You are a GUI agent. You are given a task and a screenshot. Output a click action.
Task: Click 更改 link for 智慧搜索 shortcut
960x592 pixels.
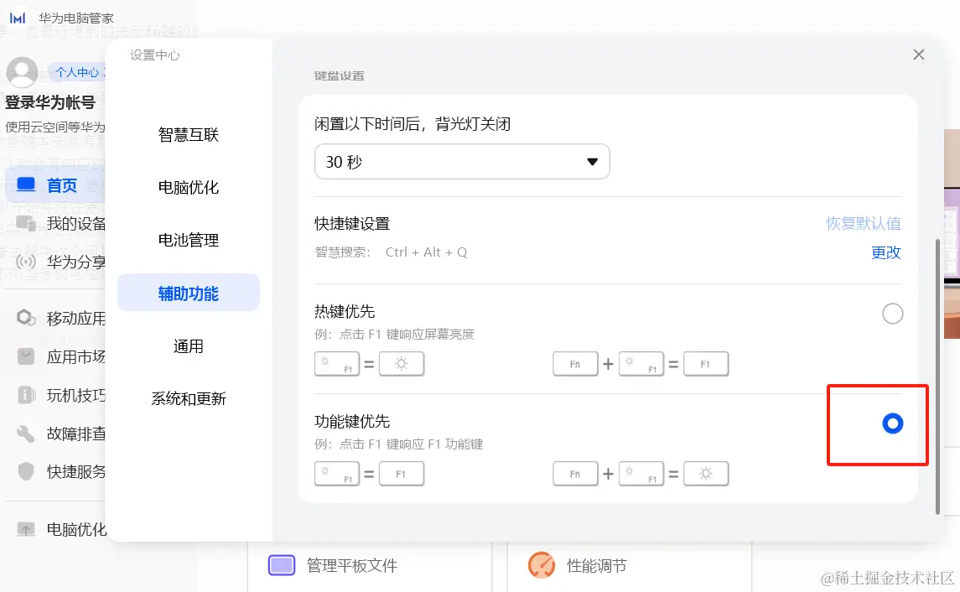(886, 252)
